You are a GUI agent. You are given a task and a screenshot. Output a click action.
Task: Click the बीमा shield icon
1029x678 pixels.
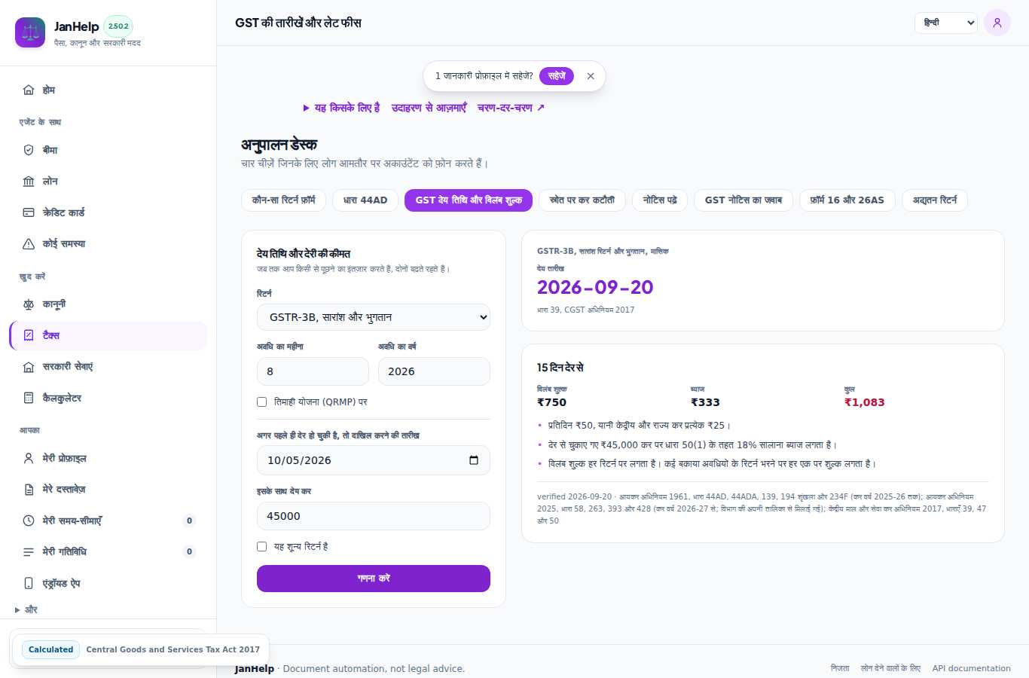tap(29, 150)
